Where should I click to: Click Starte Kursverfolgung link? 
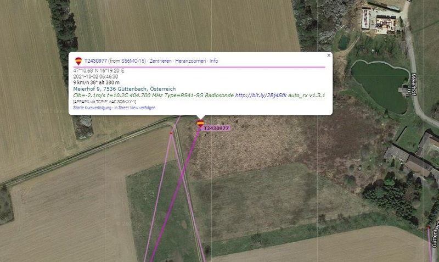[92, 108]
